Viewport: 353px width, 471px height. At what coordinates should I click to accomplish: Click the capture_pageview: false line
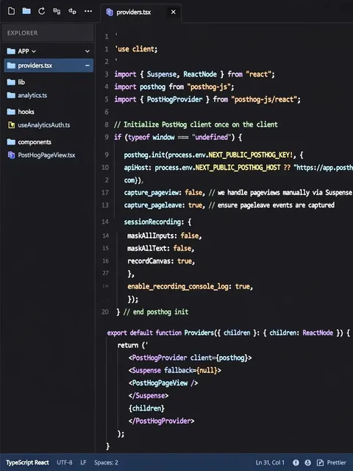tap(164, 193)
